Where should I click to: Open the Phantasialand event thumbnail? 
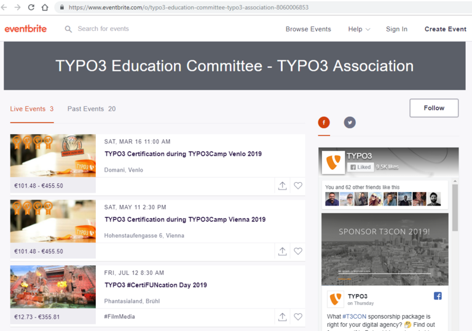(53, 287)
